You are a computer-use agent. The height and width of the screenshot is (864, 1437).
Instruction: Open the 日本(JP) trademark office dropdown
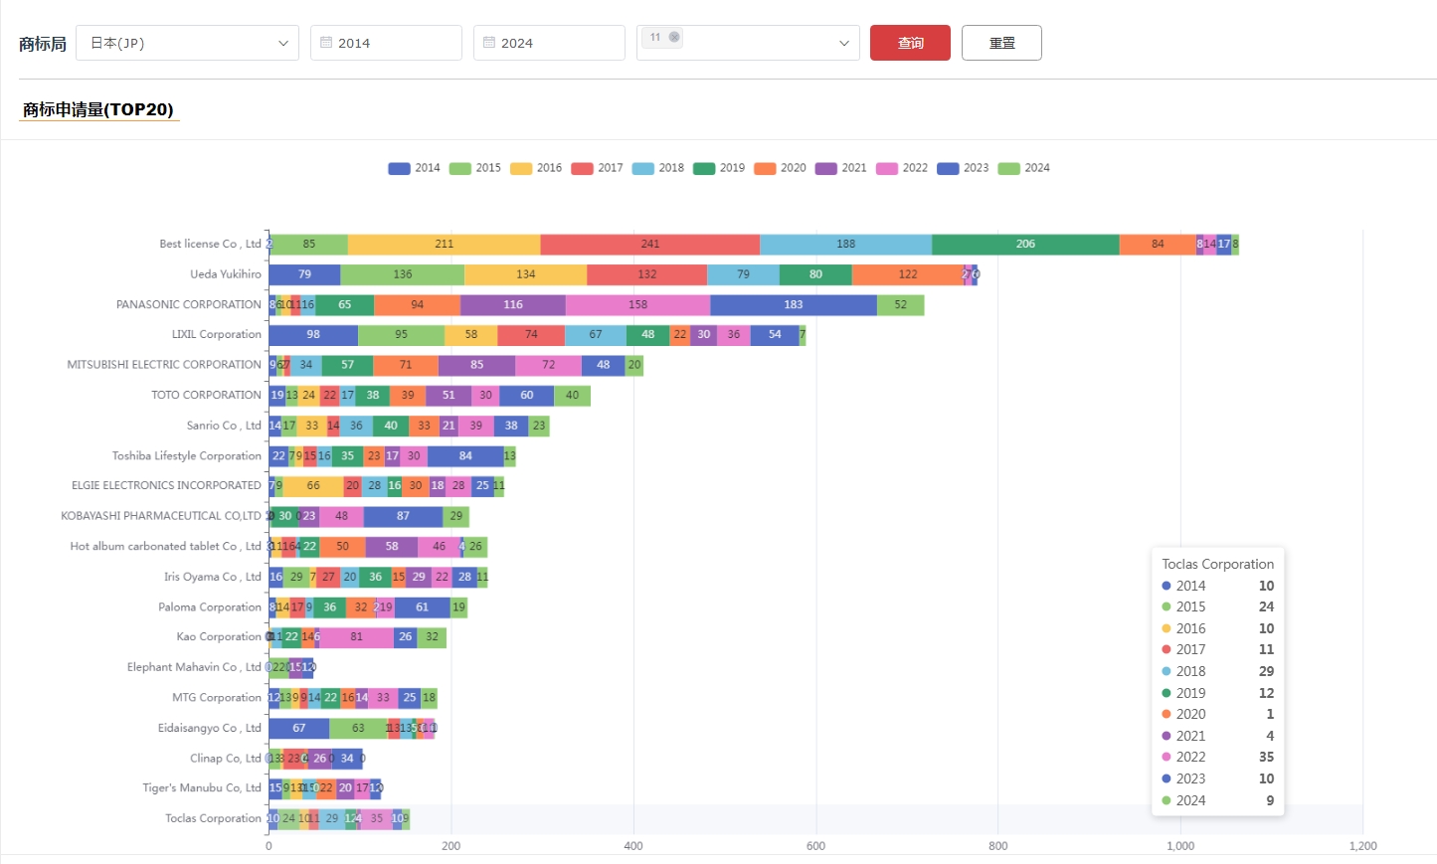pyautogui.click(x=187, y=43)
